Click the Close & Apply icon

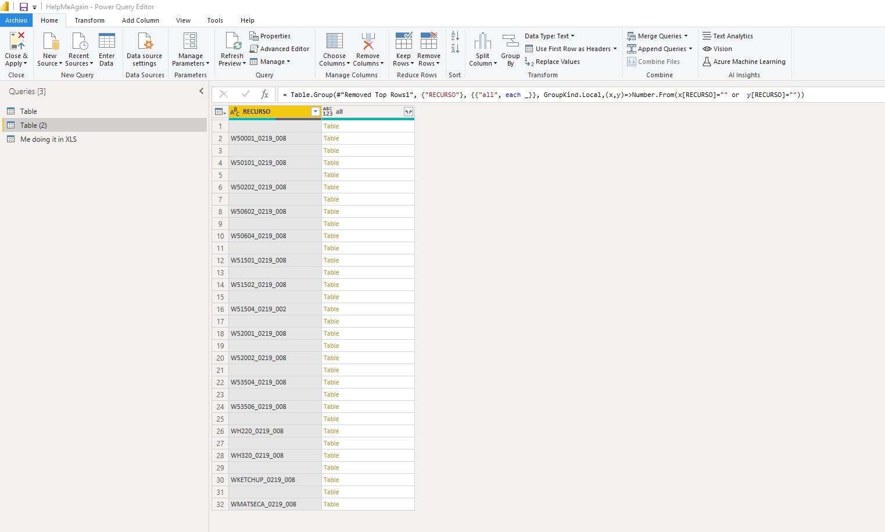pos(17,42)
